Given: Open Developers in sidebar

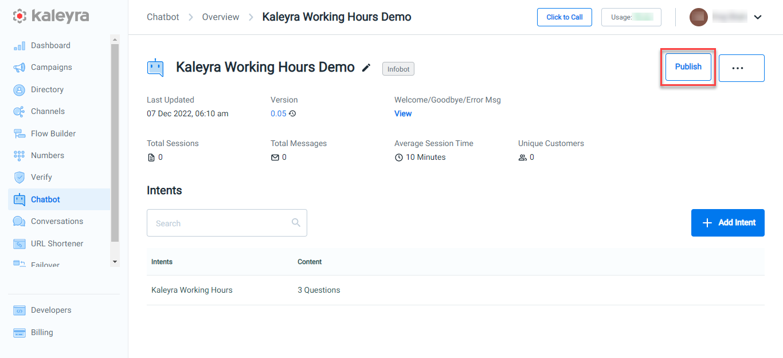Looking at the screenshot, I should pos(51,310).
